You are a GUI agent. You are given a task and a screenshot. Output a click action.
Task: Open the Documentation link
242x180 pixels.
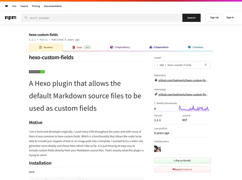(x=53, y=6)
